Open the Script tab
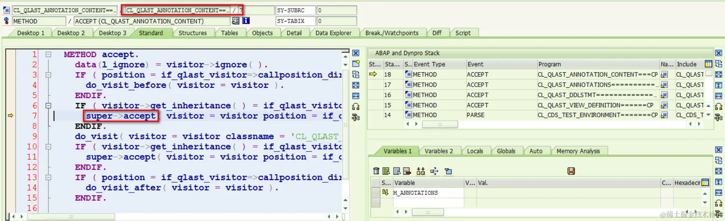Viewport: 725px width, 221px height. coord(463,33)
